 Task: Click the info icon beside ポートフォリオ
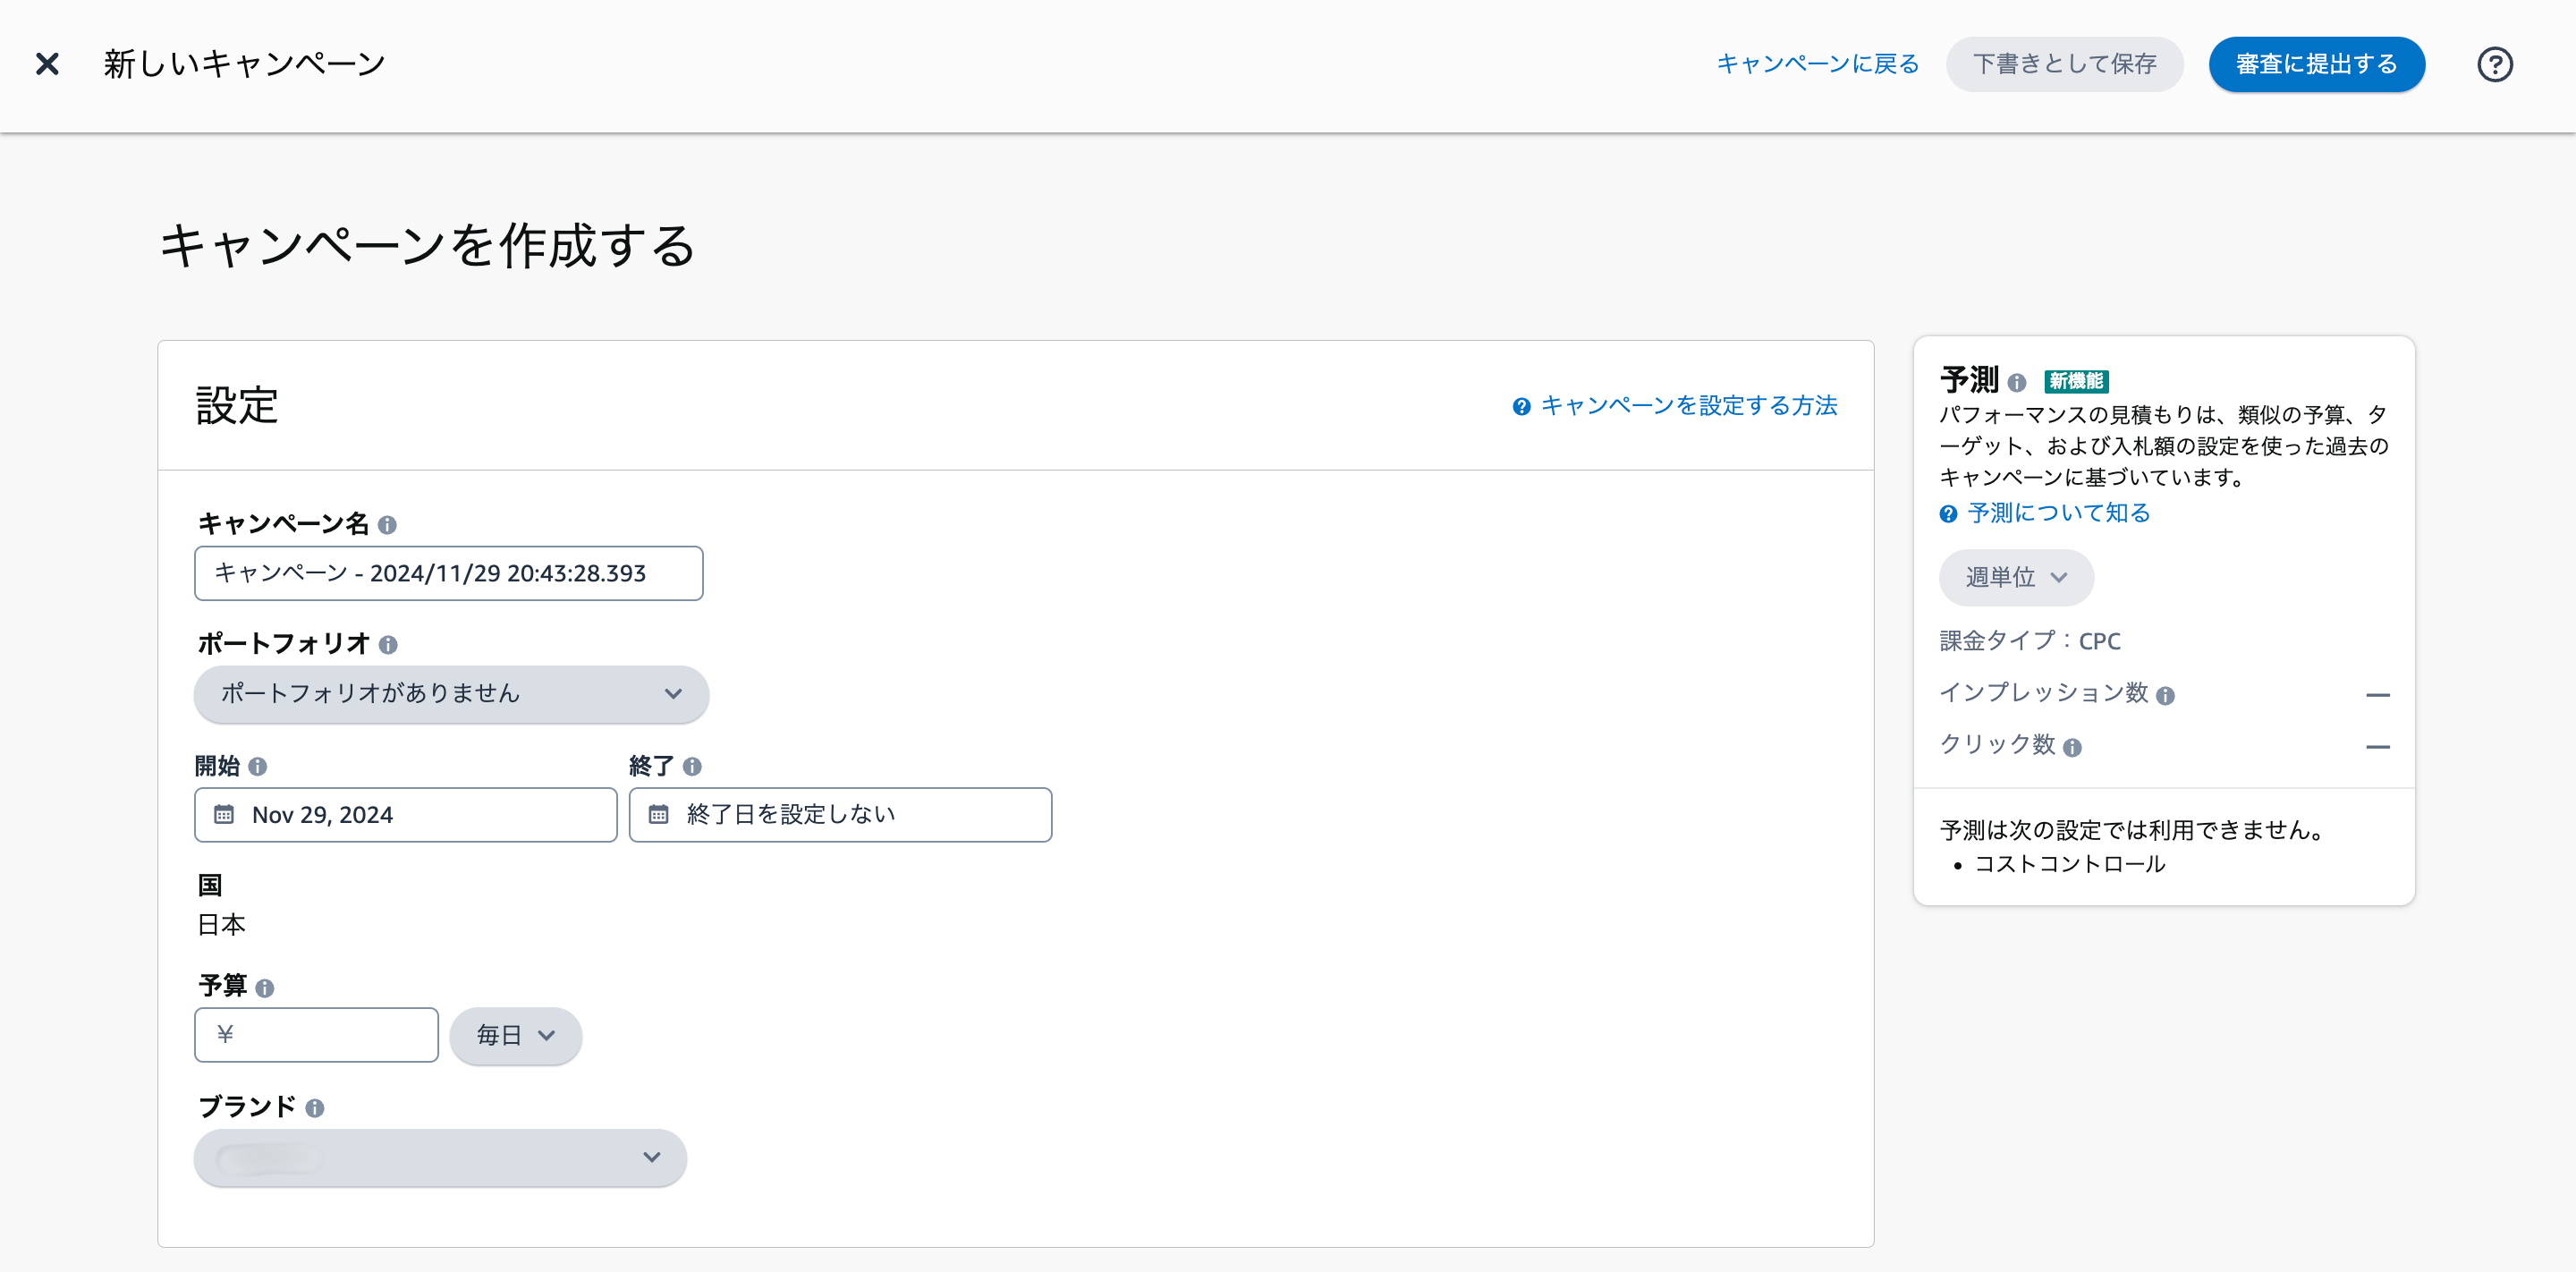pos(390,644)
